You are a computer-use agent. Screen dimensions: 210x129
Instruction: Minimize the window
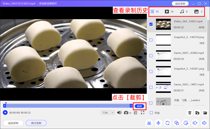(x=193, y=4)
